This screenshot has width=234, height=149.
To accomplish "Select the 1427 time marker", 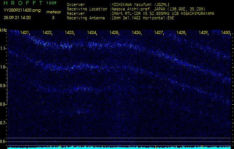I will 159,33.
